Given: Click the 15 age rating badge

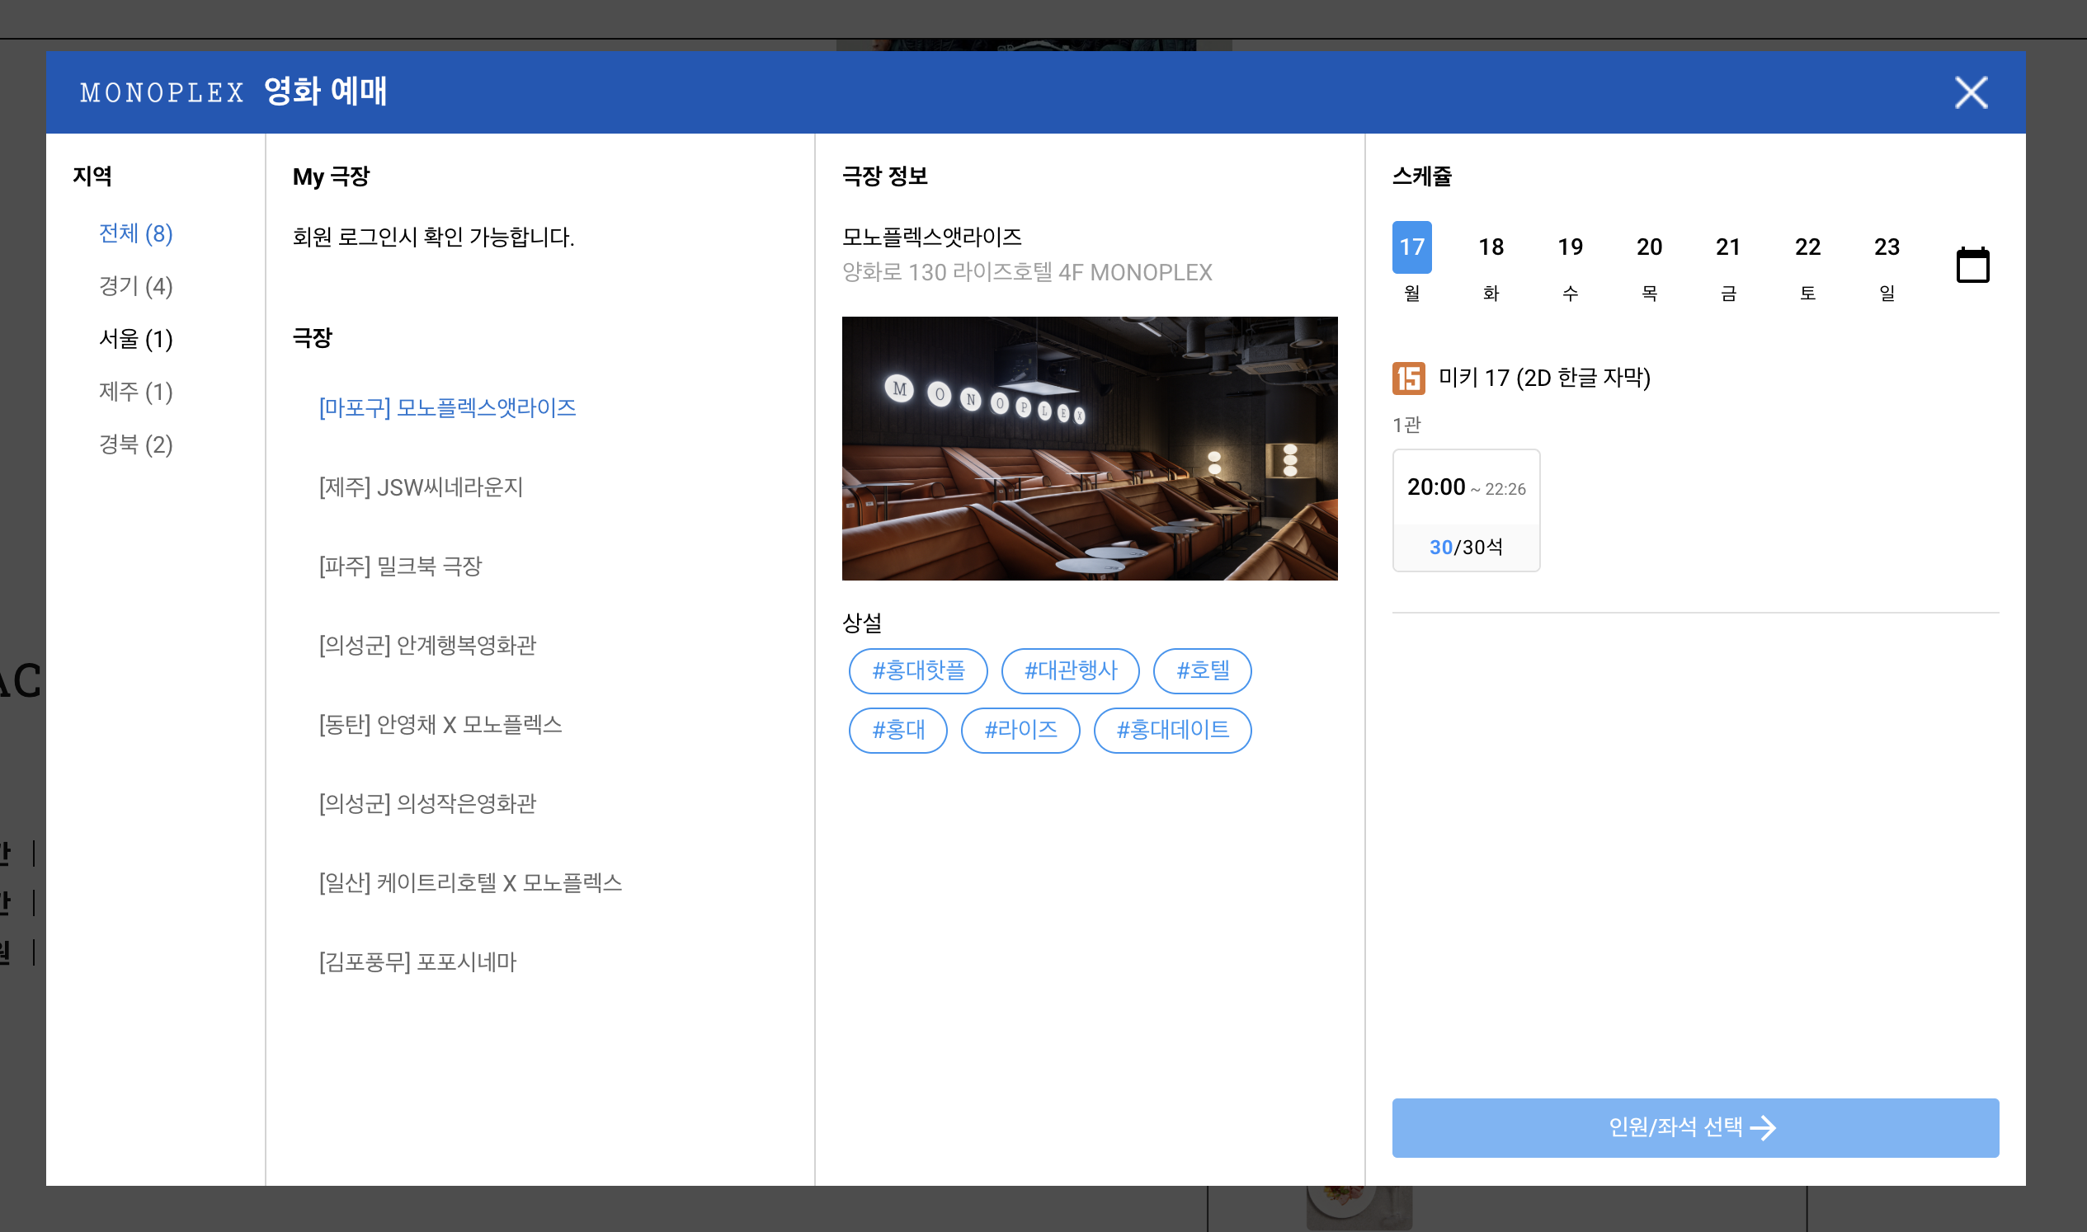Looking at the screenshot, I should 1407,379.
